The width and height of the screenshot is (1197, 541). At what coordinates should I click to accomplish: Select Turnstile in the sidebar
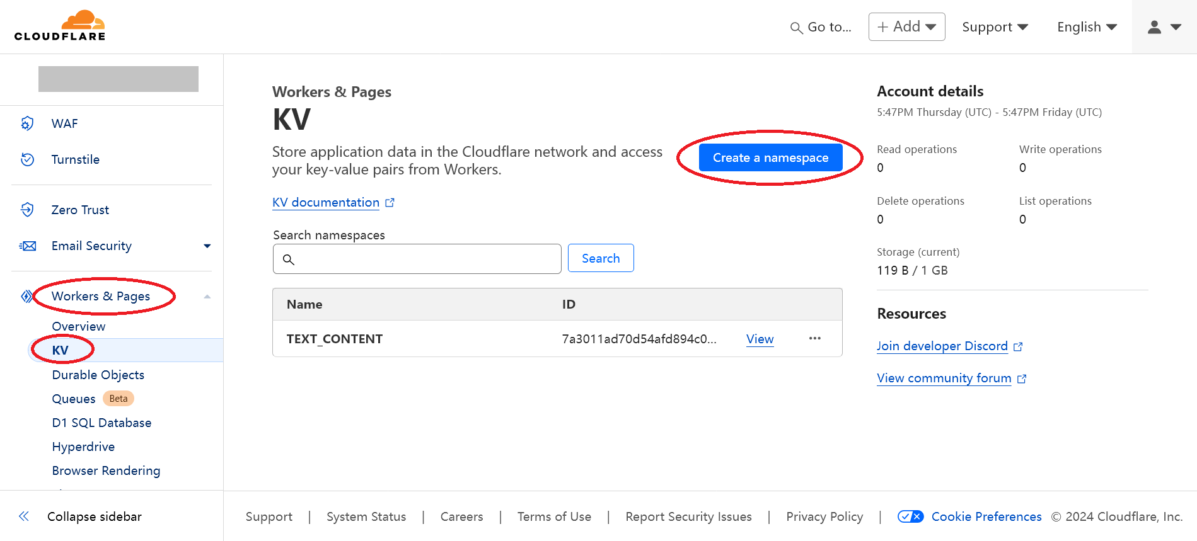[76, 159]
